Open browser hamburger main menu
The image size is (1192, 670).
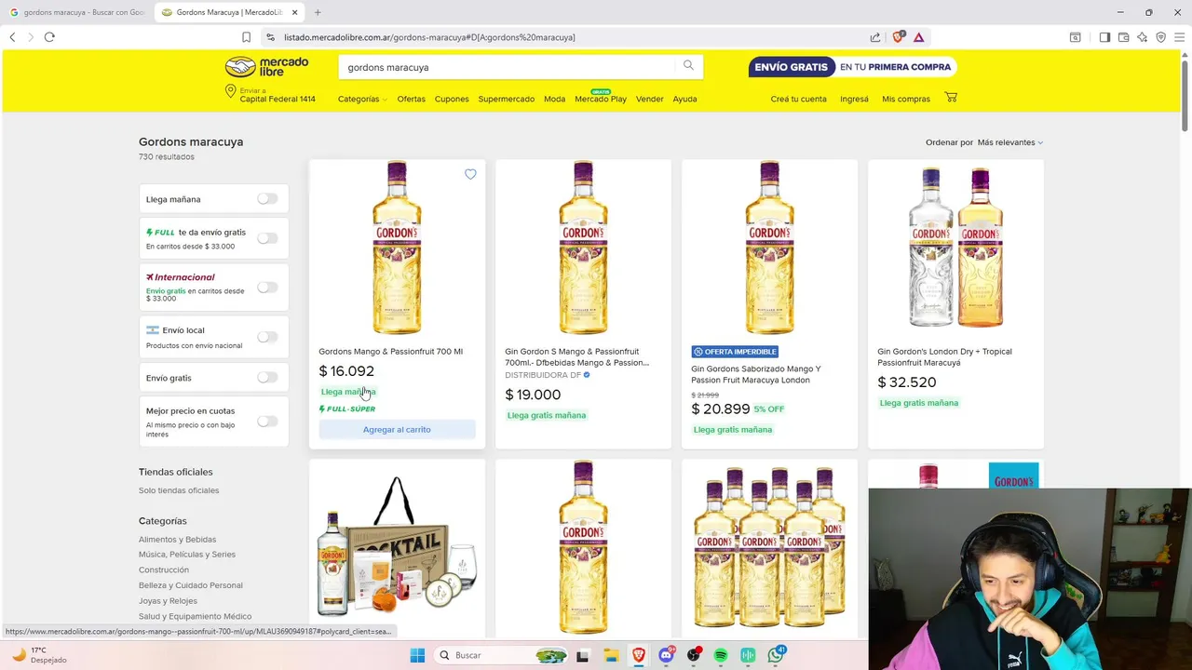(x=1179, y=37)
